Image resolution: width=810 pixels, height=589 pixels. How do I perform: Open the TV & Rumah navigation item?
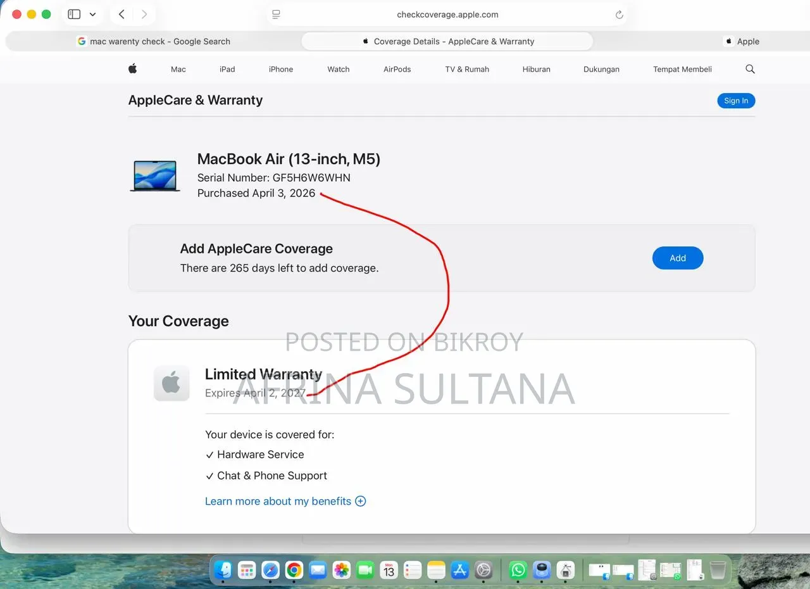point(467,69)
